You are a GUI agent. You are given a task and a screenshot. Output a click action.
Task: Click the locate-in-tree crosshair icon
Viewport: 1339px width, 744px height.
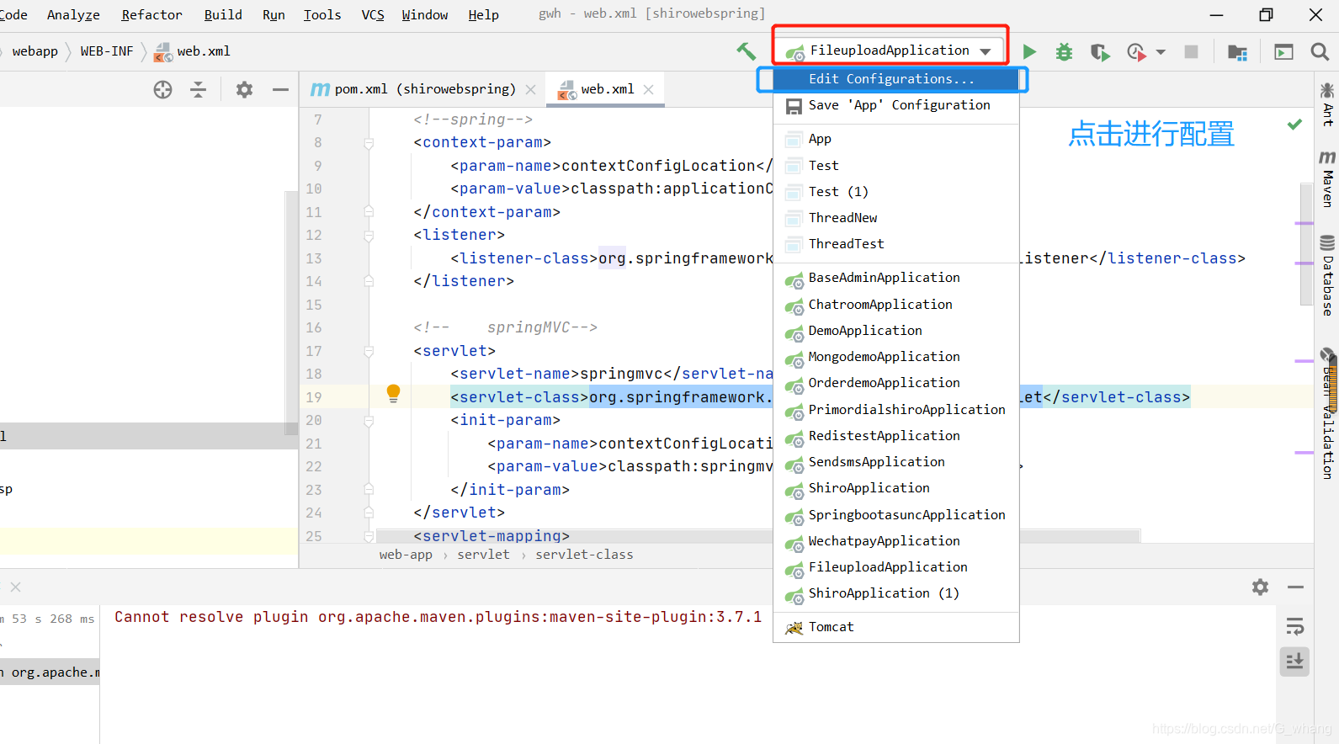tap(163, 90)
